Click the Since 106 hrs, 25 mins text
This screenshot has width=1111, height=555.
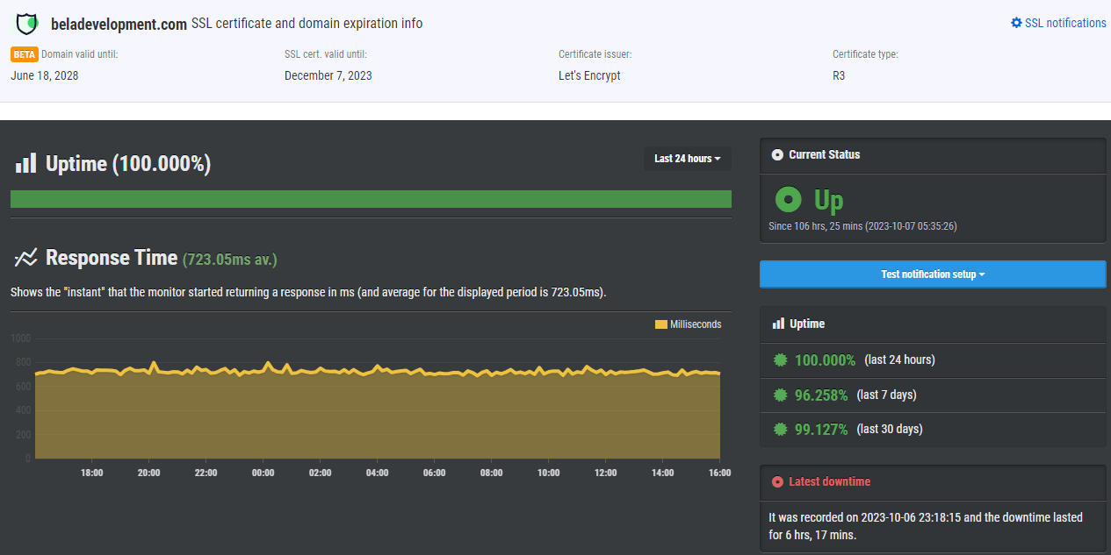(862, 226)
